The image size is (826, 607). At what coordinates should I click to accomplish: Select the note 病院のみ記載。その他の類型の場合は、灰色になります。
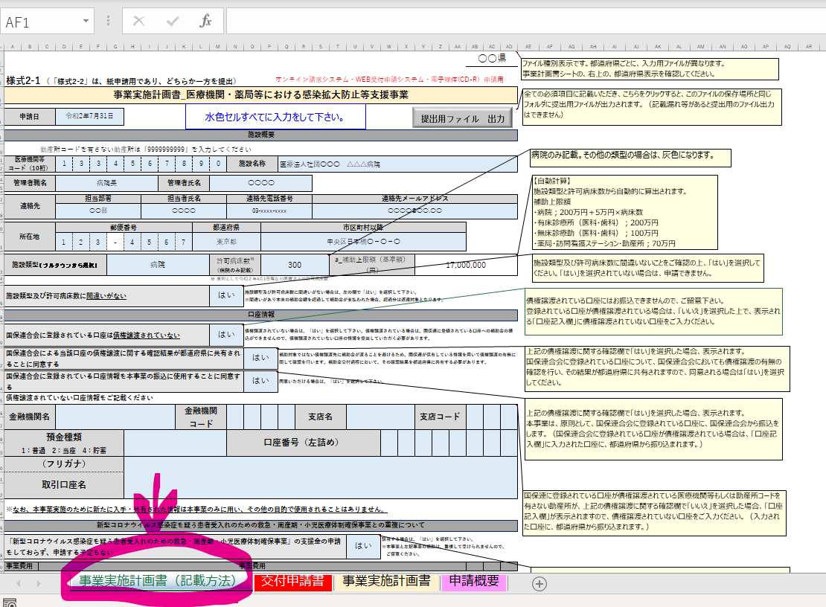[630, 158]
